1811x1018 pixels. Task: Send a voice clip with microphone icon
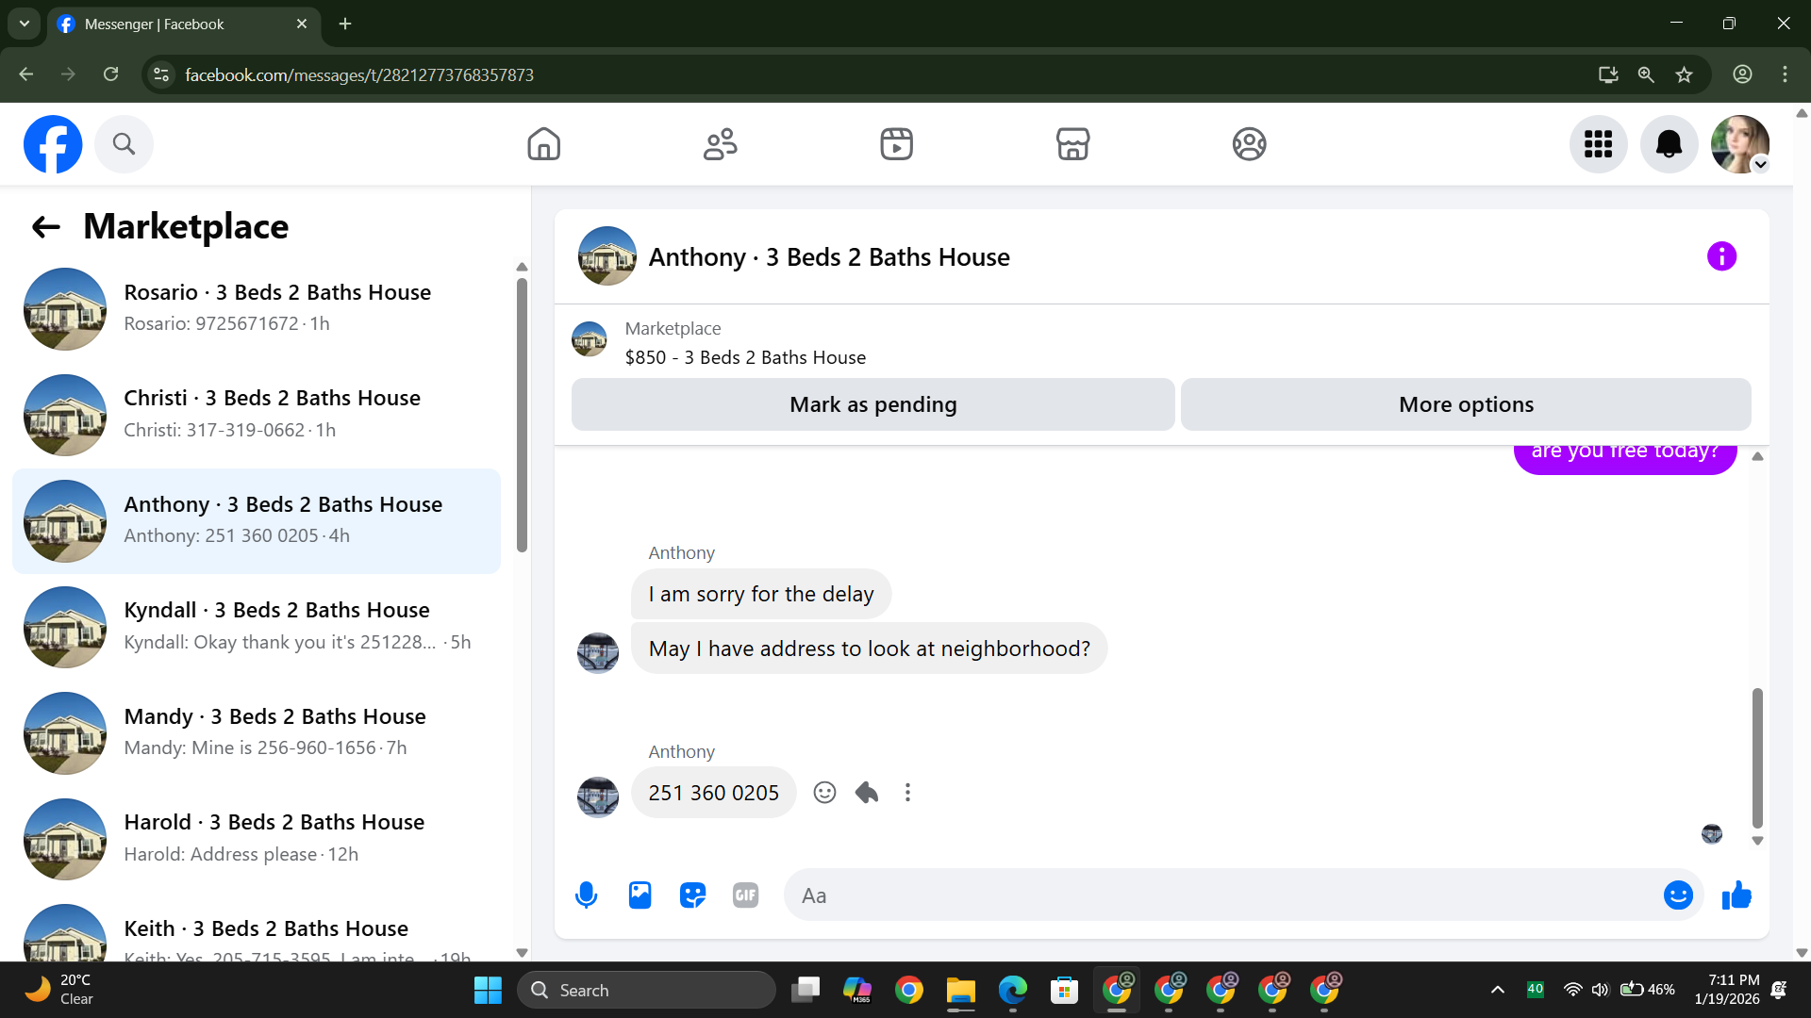coord(586,895)
